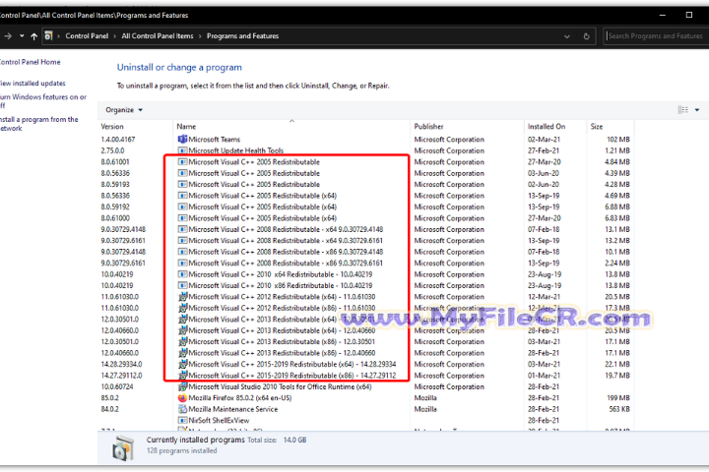Click the Forward navigation arrow

click(8, 36)
